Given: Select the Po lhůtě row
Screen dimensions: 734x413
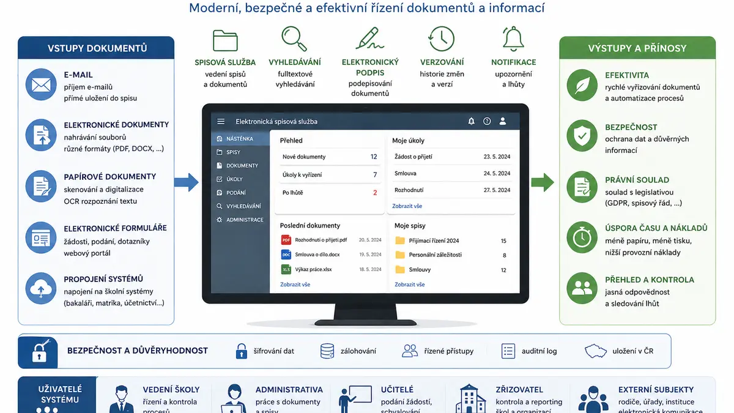Looking at the screenshot, I should pos(329,193).
